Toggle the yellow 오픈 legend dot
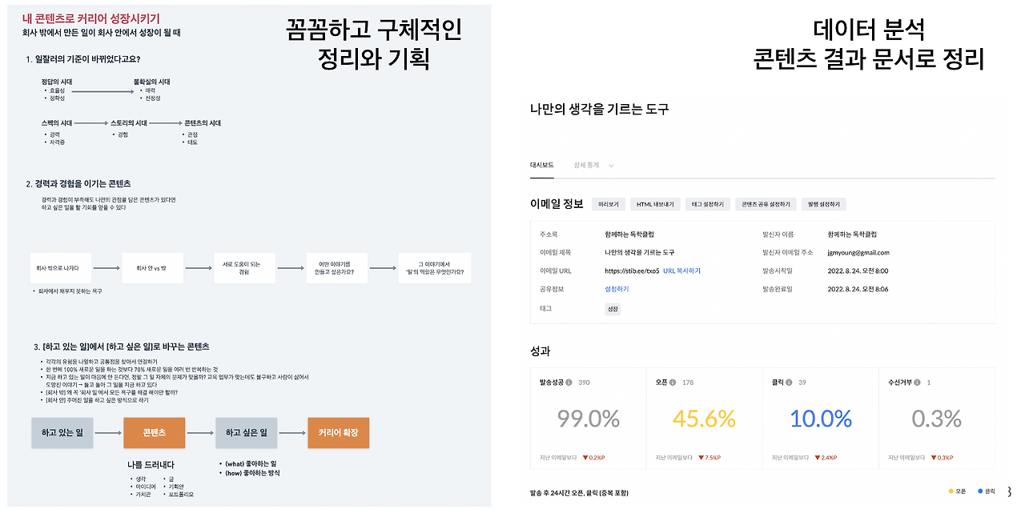The width and height of the screenshot is (1025, 517). coord(952,491)
